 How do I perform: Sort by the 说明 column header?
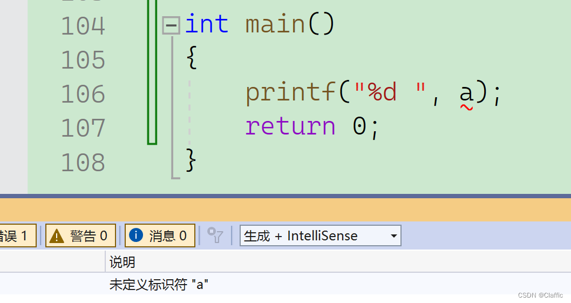pyautogui.click(x=123, y=262)
